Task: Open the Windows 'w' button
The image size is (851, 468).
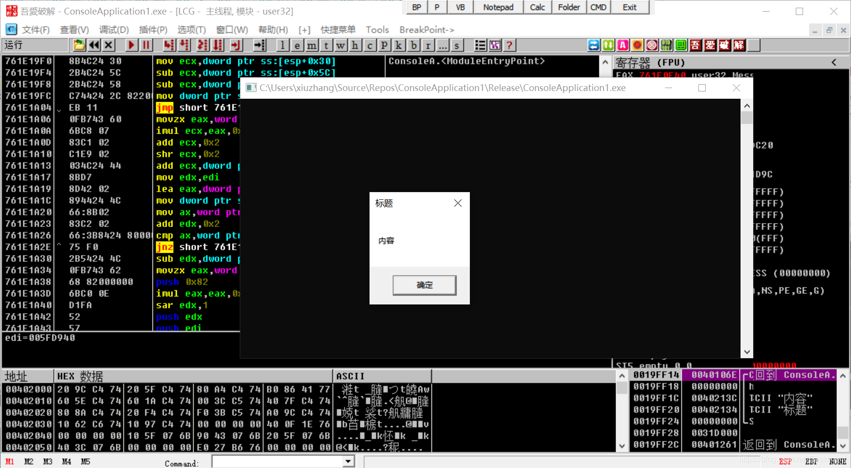Action: (x=341, y=45)
